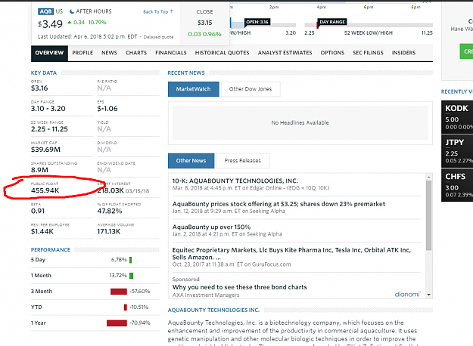Screen dimensions: 473x346
Task: Click the Close price $3.15
Action: coord(205,23)
